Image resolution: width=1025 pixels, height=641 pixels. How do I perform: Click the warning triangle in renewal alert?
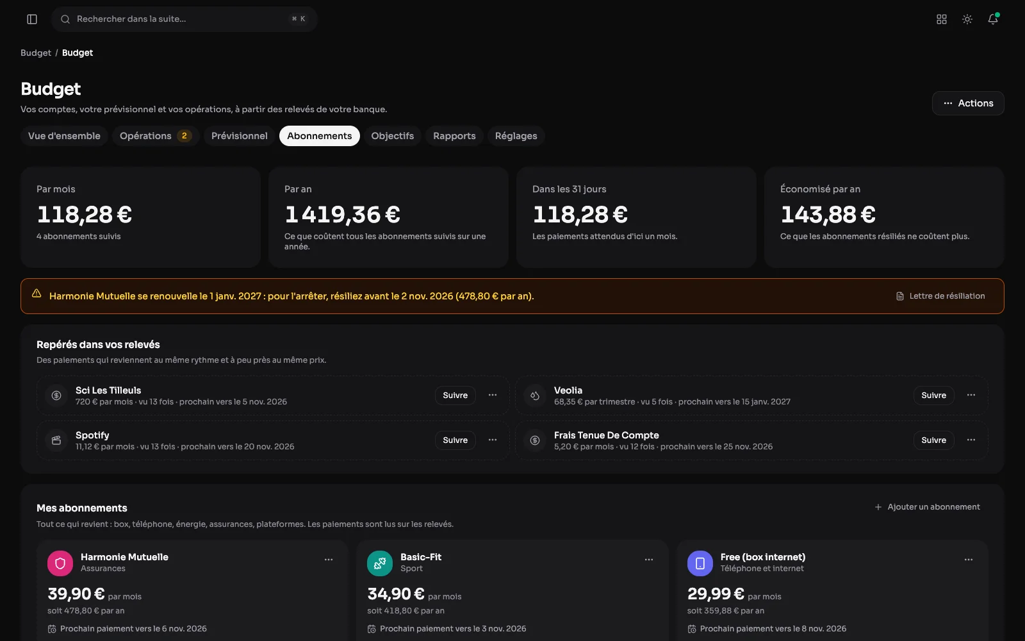[x=37, y=294]
